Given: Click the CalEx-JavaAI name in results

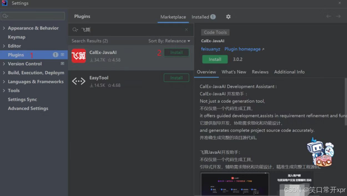Looking at the screenshot, I should pyautogui.click(x=103, y=52).
